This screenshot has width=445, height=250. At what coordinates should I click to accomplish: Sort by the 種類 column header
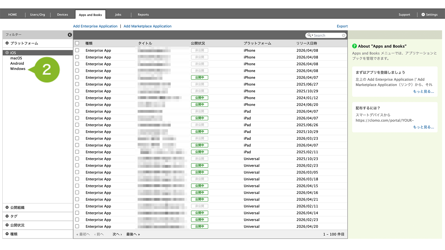click(x=89, y=43)
